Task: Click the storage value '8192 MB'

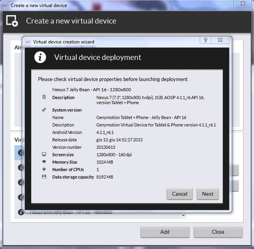Action: point(105,177)
